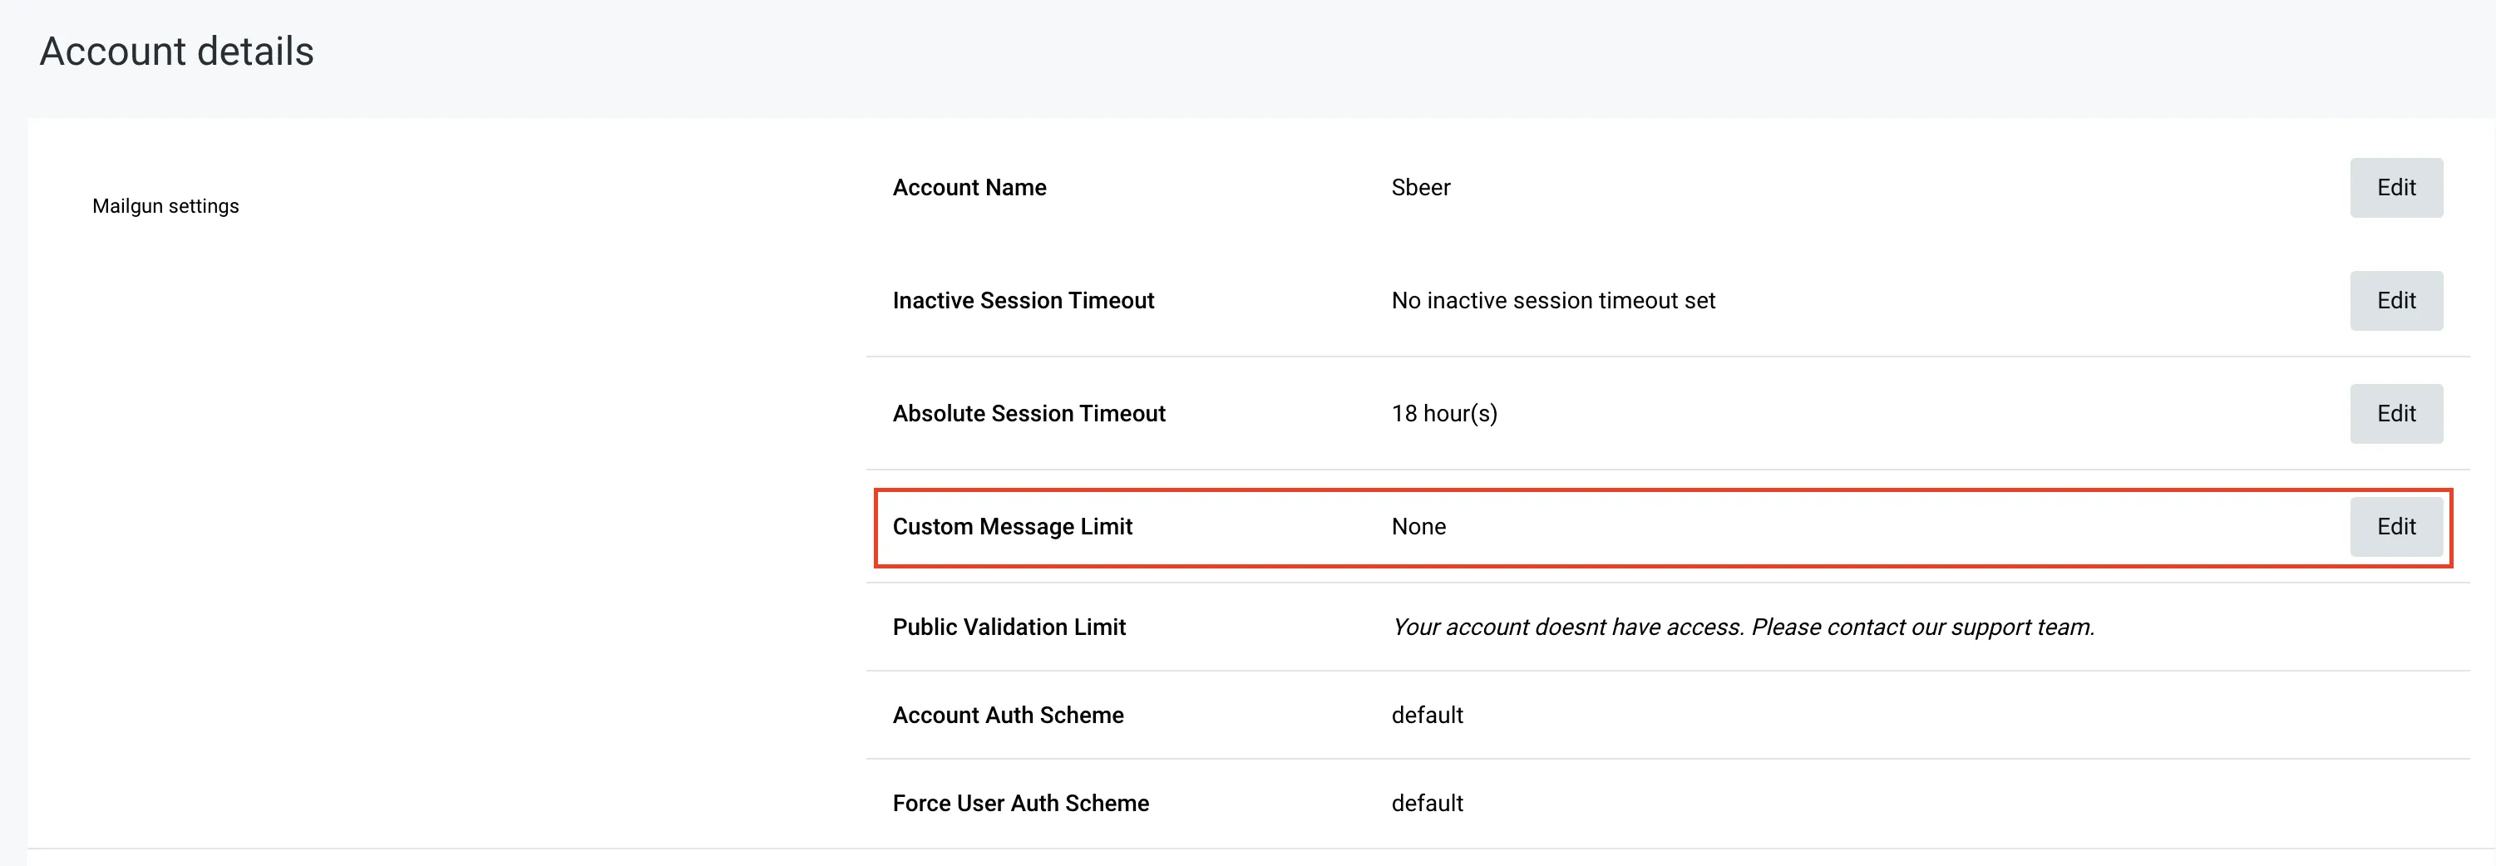Click 'No inactive session timeout set' text
Image resolution: width=2496 pixels, height=866 pixels.
[1552, 301]
